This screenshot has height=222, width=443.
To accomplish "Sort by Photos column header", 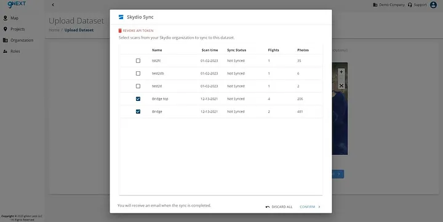I will [x=303, y=50].
